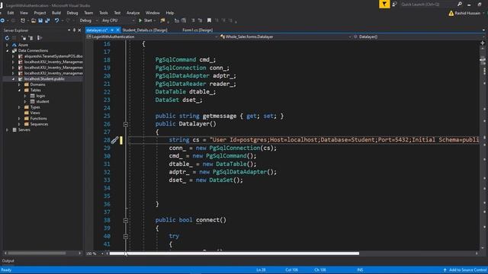
Task: Expand the student table node
Action: (x=25, y=101)
